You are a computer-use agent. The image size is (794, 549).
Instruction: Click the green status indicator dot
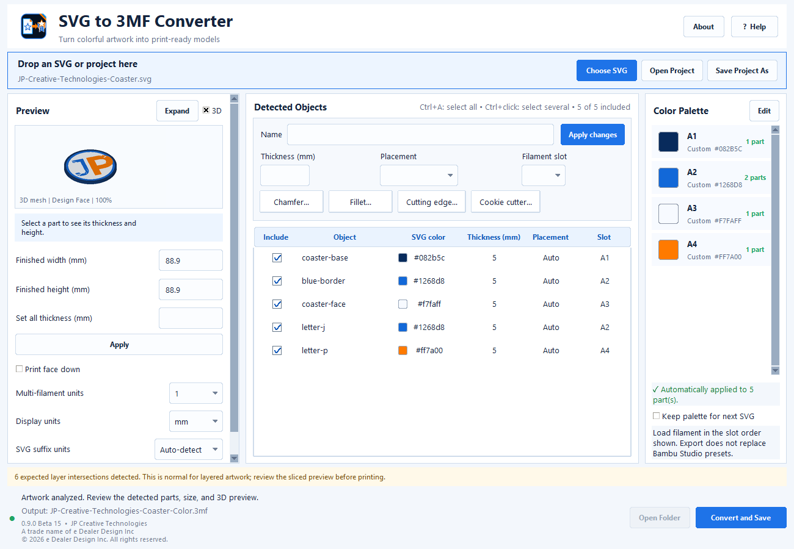click(12, 518)
